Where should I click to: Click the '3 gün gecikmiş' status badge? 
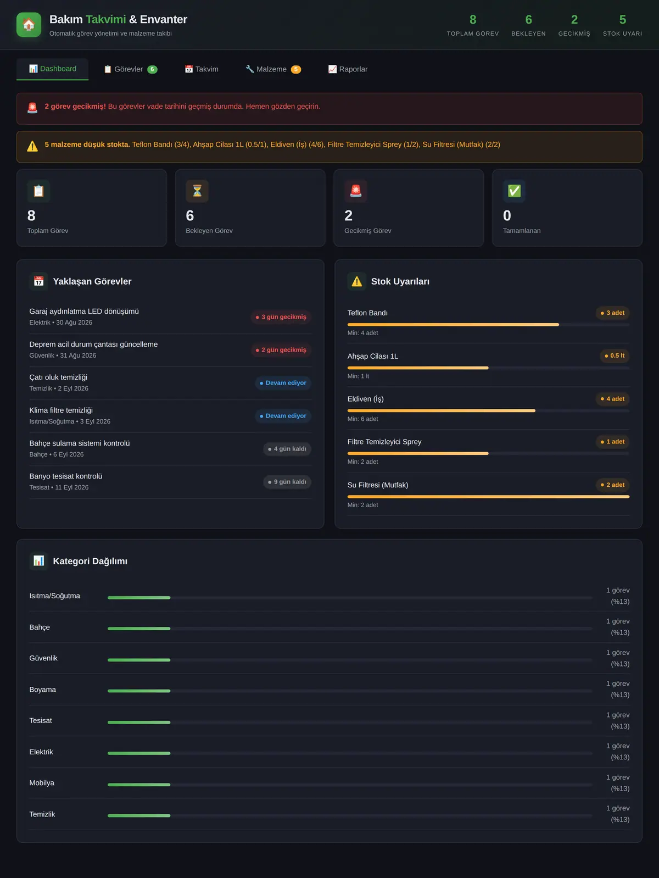click(281, 317)
